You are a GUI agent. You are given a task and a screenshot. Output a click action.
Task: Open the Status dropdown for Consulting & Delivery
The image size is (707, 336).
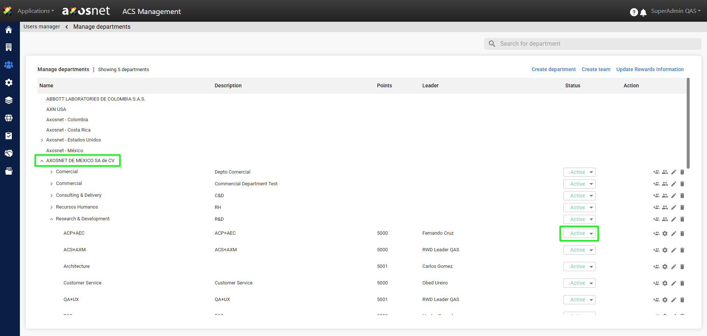click(x=579, y=196)
